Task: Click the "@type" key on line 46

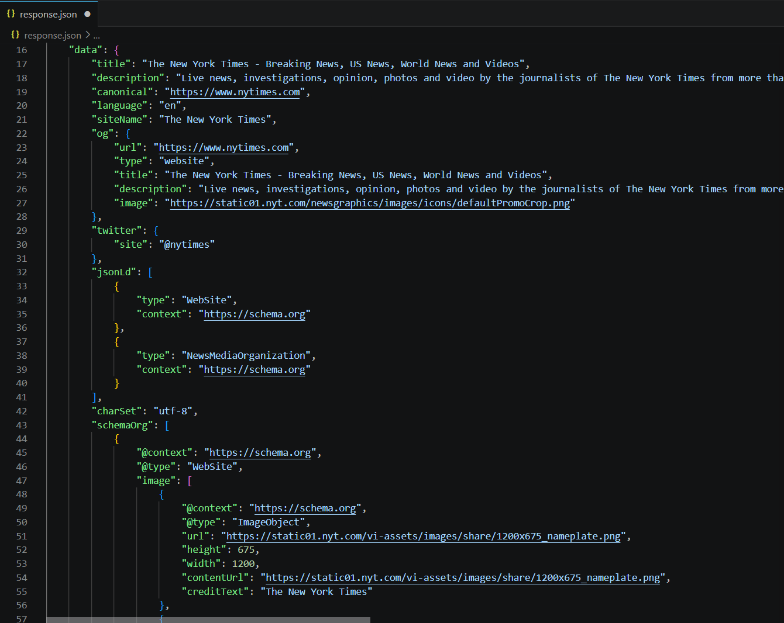Action: (156, 466)
